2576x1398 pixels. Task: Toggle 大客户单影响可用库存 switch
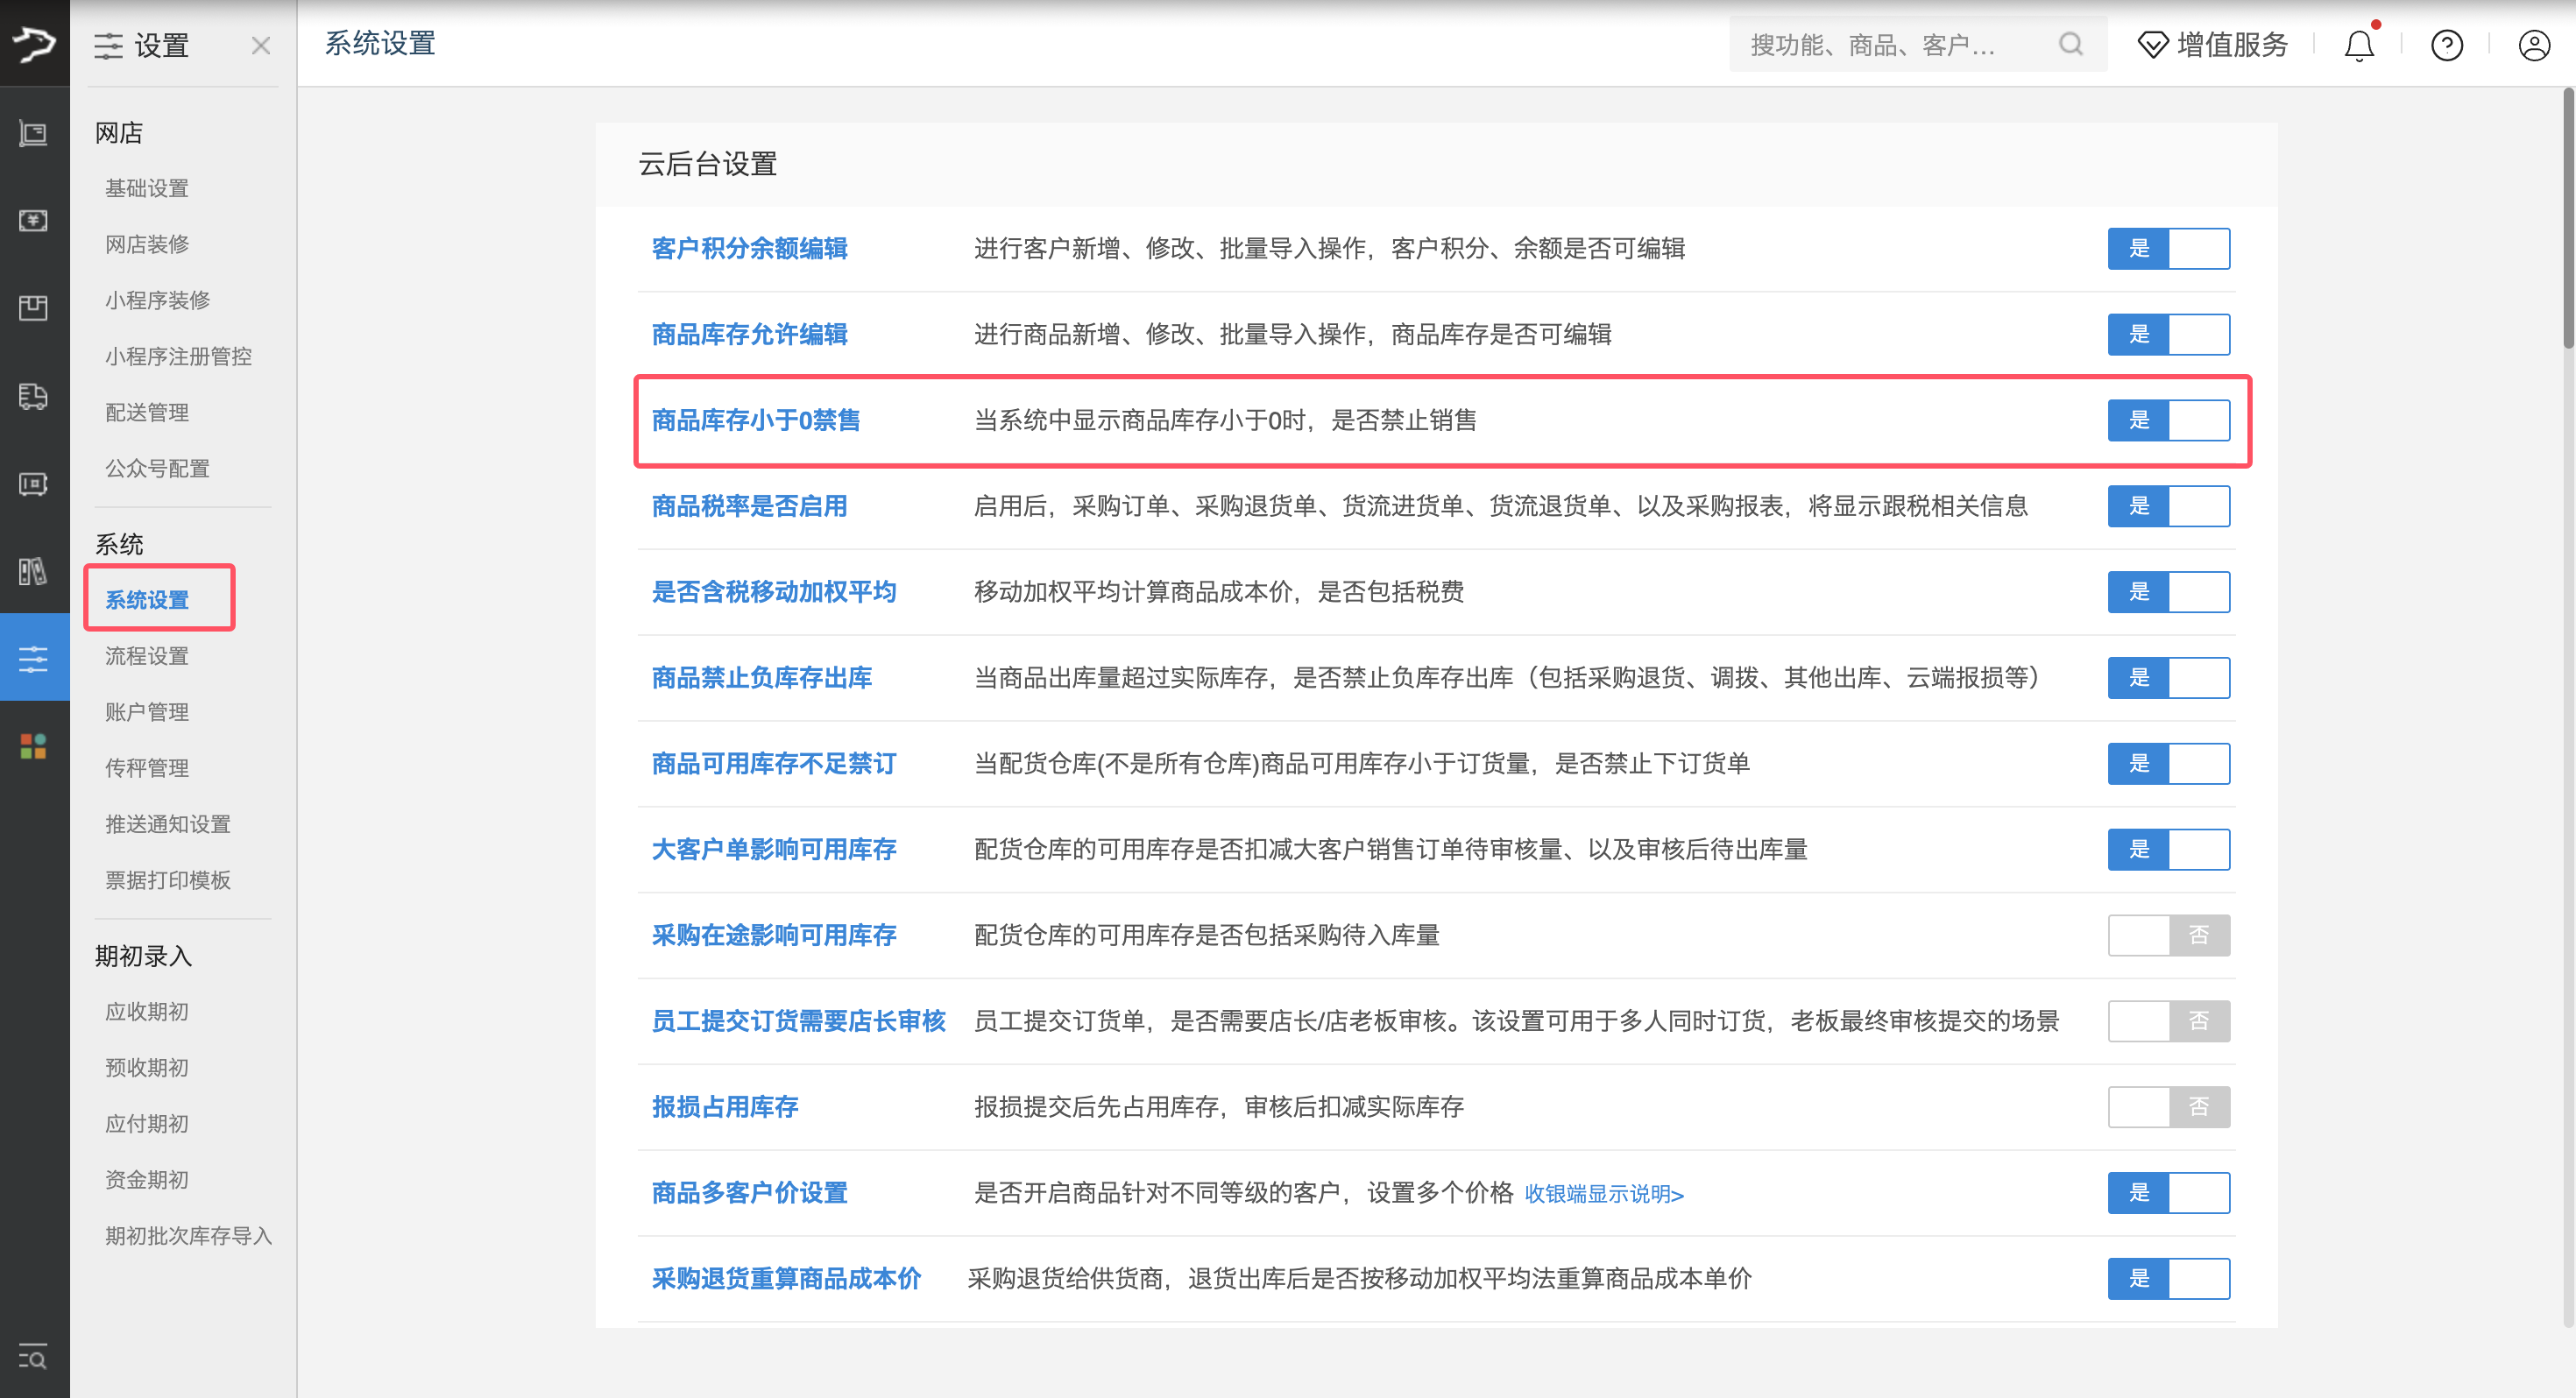pos(2168,850)
